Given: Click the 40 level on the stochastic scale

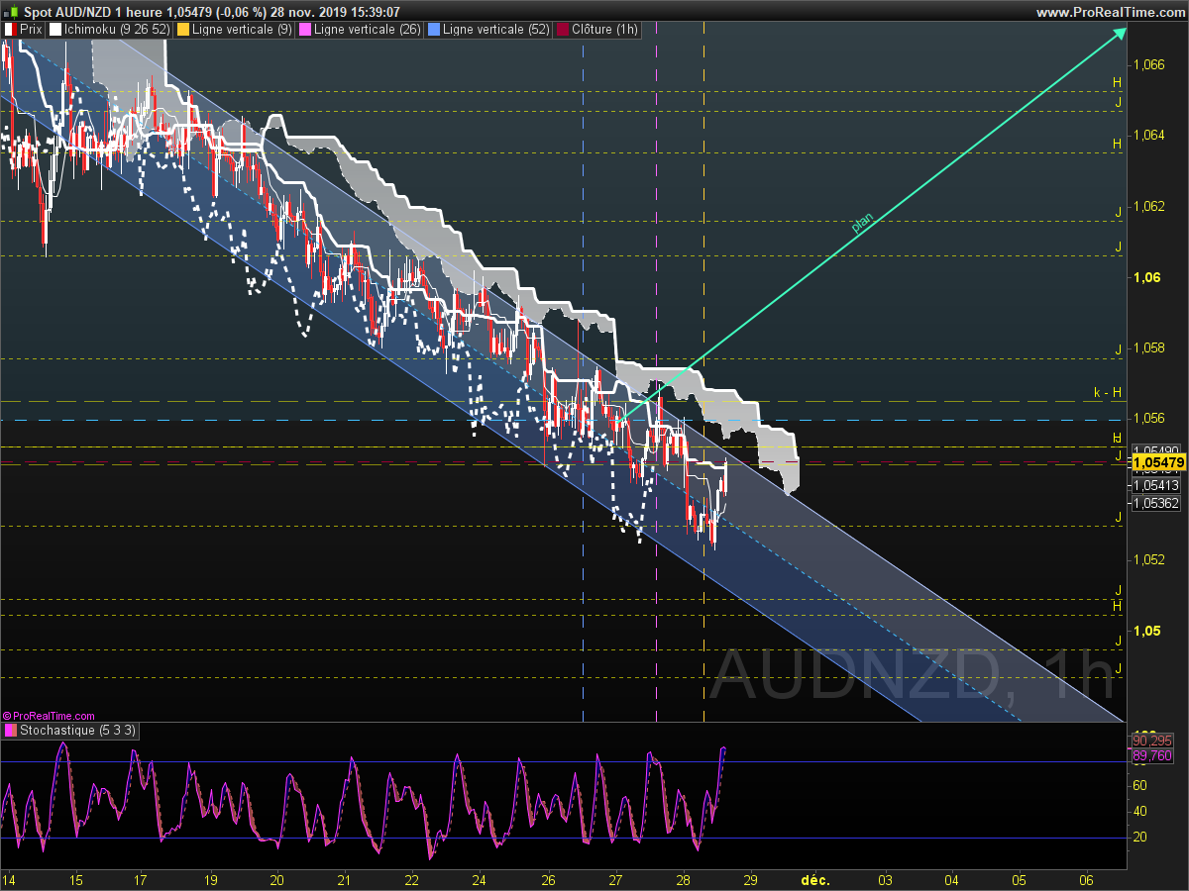Looking at the screenshot, I should coord(1140,811).
